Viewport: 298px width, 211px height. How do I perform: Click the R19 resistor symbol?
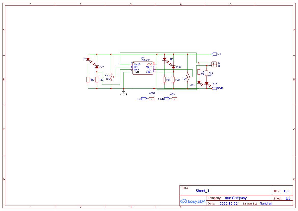(88, 80)
